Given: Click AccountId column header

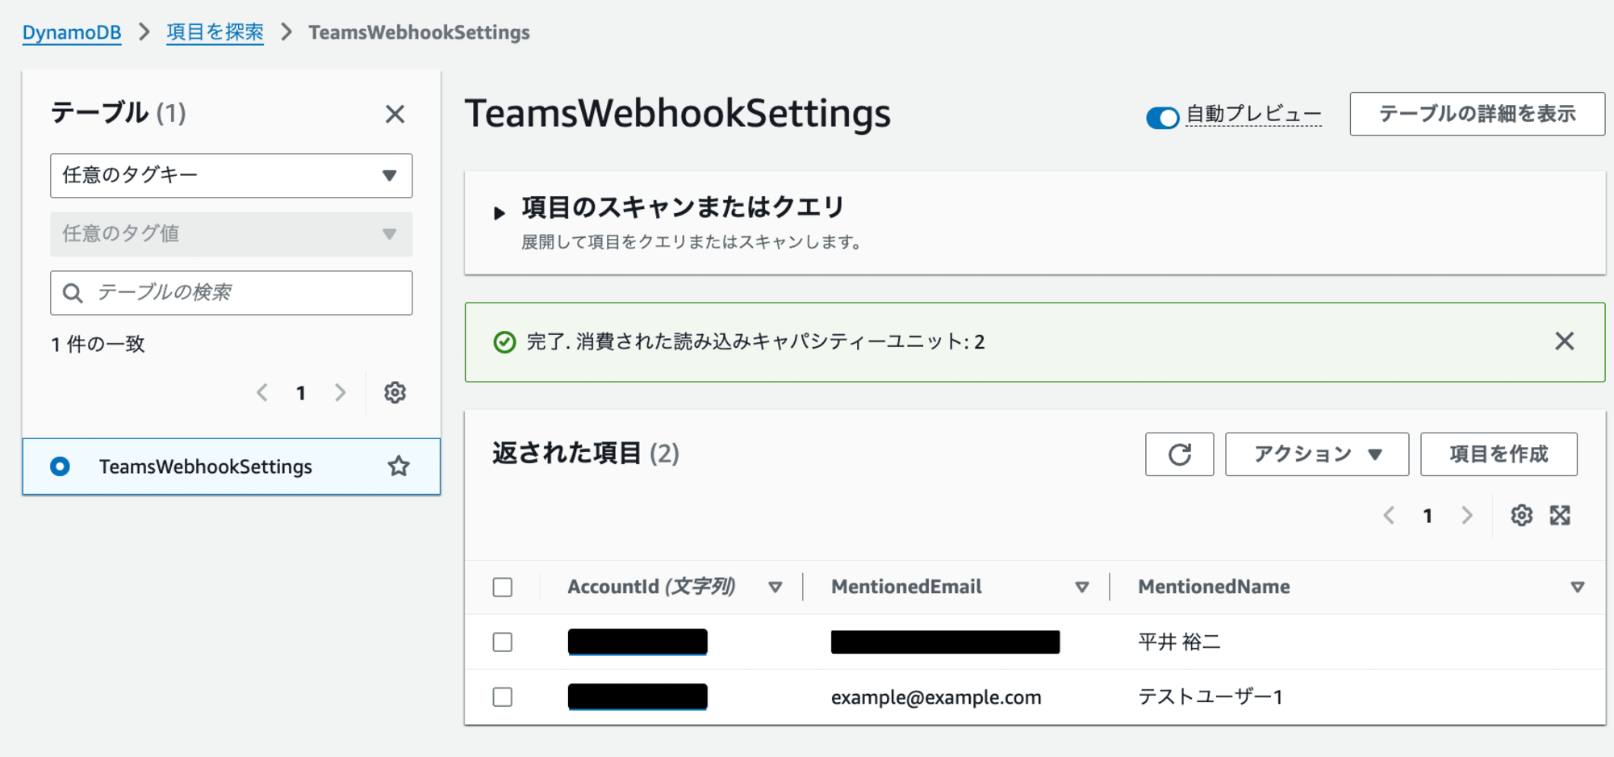Looking at the screenshot, I should point(651,587).
